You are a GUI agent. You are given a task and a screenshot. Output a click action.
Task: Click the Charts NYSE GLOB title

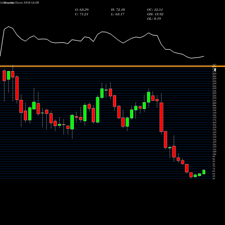click(27, 3)
